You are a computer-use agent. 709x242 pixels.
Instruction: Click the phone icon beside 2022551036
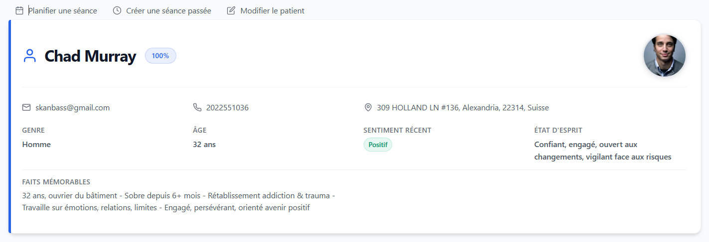pos(197,107)
